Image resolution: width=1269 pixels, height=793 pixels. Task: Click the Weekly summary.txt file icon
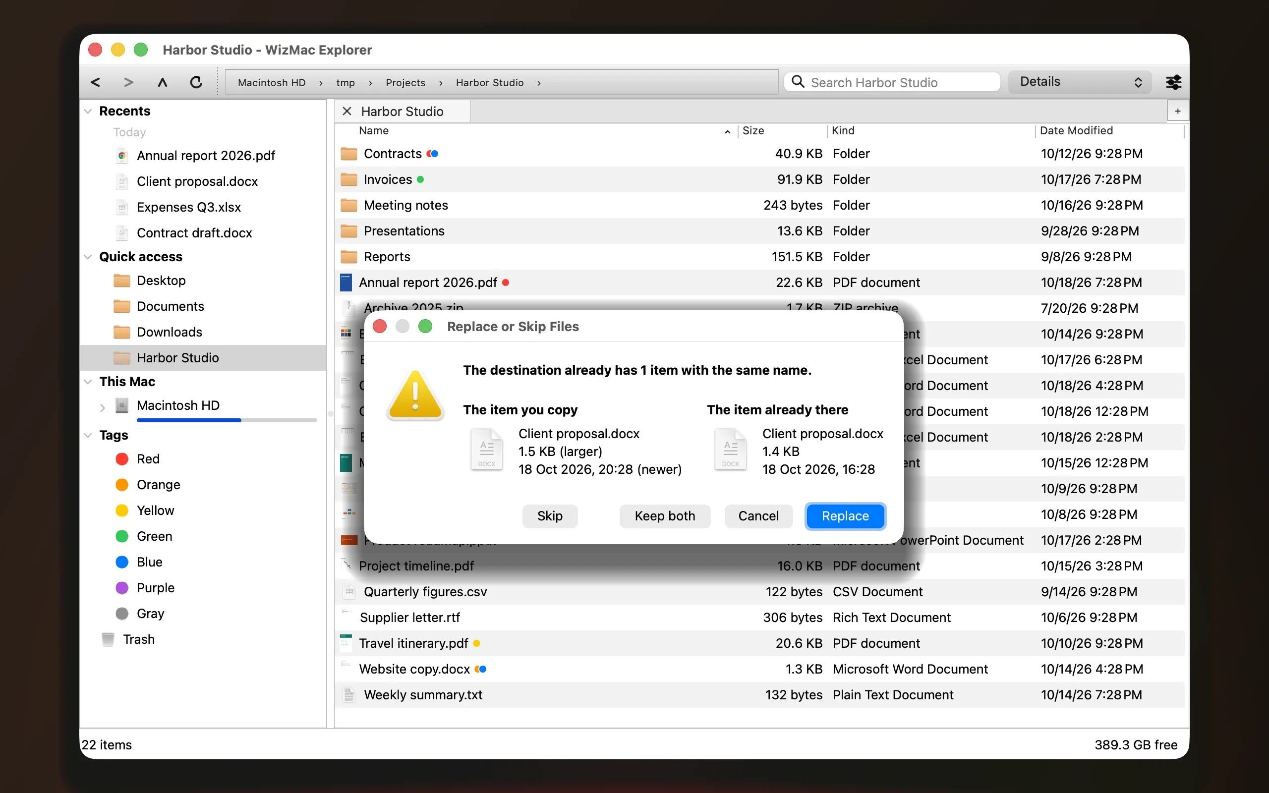(348, 695)
